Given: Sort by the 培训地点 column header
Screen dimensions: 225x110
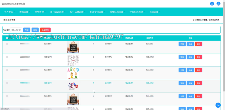Looking at the screenshot, I should click(x=129, y=38).
